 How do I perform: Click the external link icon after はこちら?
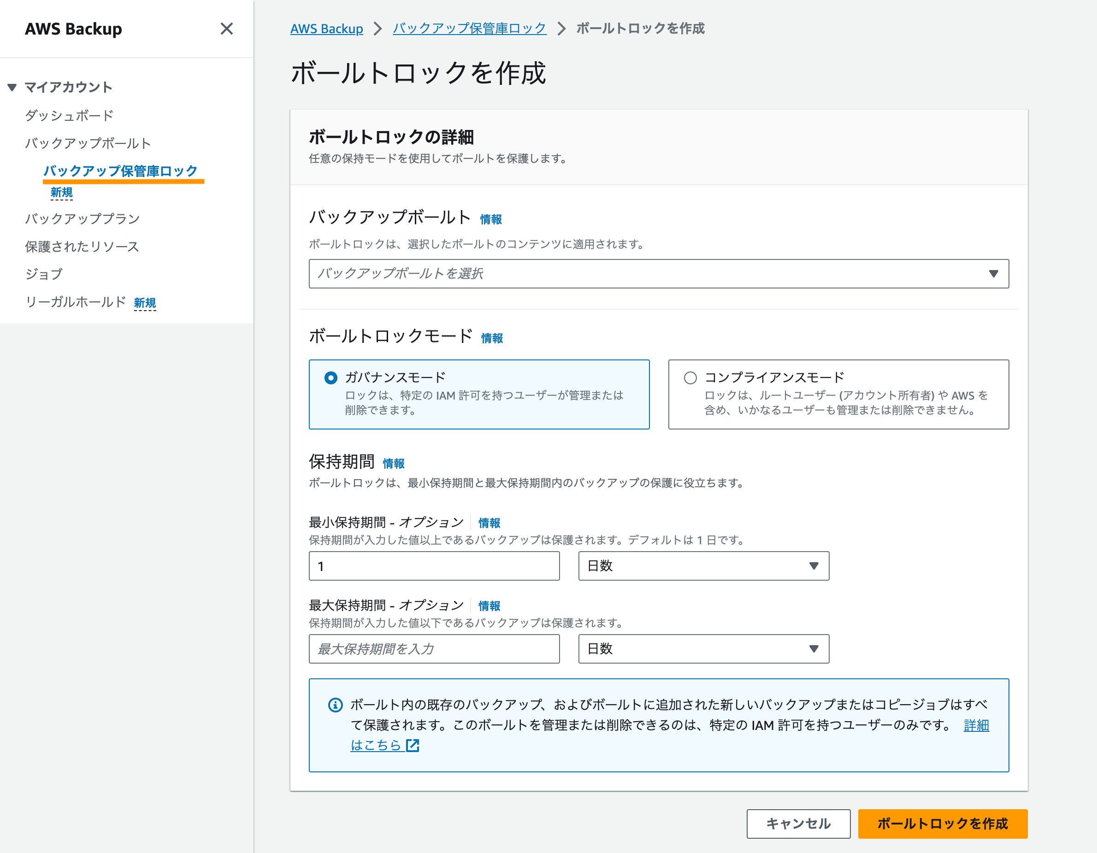(x=413, y=746)
